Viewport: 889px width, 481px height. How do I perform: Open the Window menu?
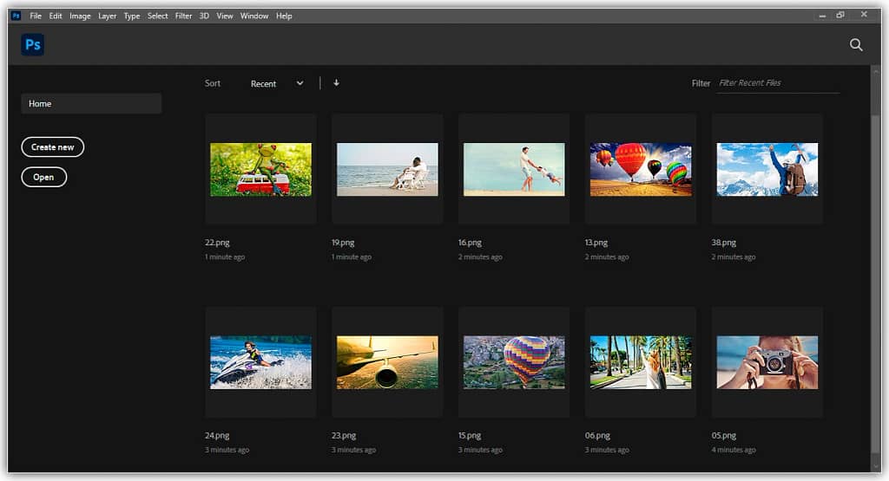254,16
